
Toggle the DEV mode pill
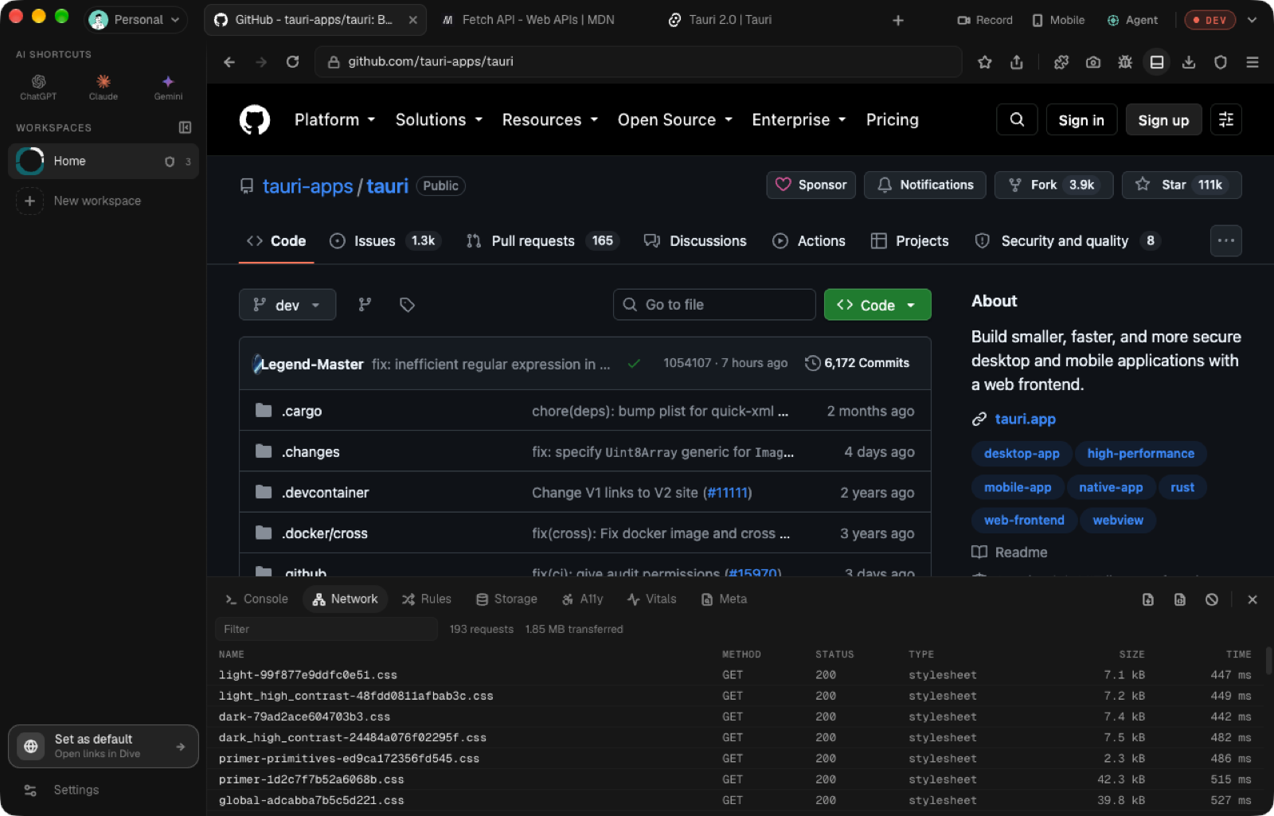1210,20
